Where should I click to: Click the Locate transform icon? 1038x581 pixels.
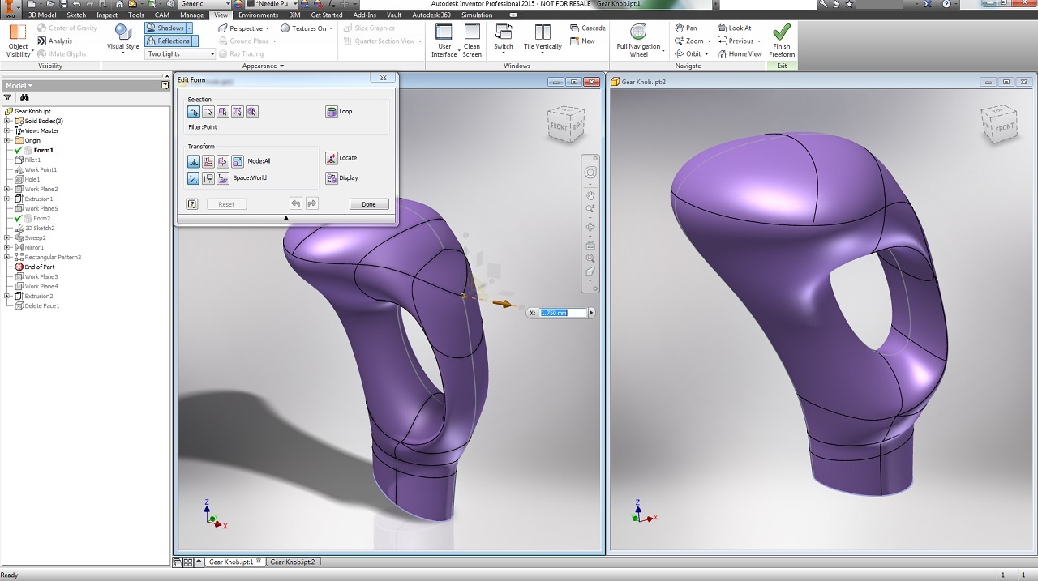(x=332, y=158)
